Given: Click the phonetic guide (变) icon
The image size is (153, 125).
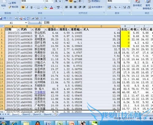Looking at the screenshot, I should pyautogui.click(x=58, y=7).
